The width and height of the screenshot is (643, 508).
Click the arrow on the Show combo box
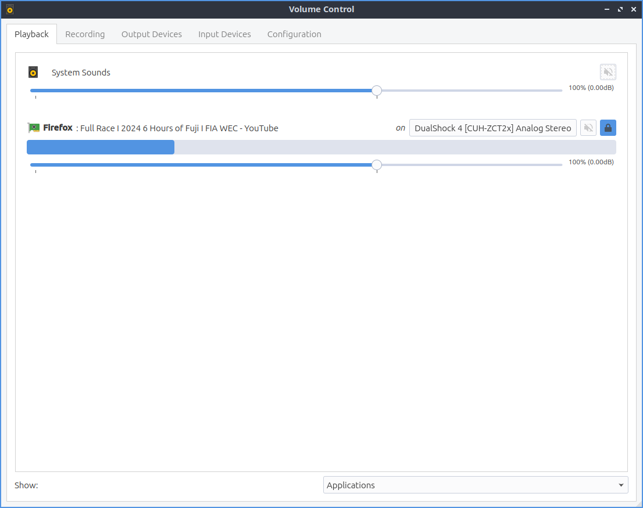click(621, 485)
